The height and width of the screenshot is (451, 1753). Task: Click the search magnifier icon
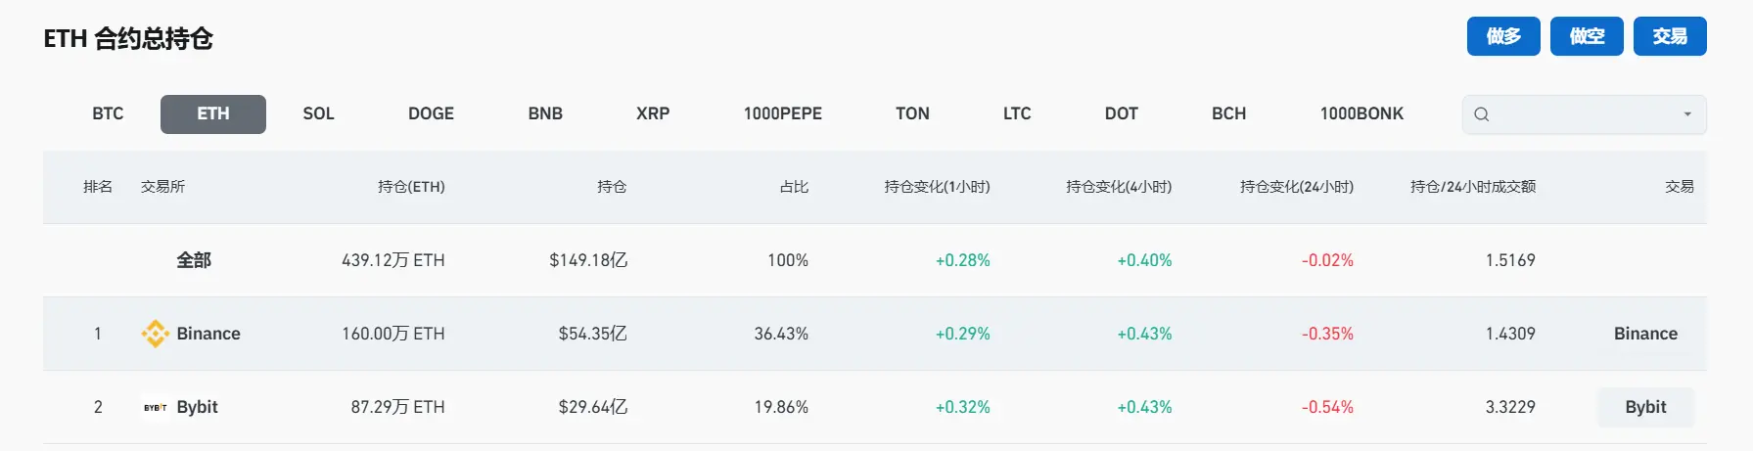tap(1481, 114)
